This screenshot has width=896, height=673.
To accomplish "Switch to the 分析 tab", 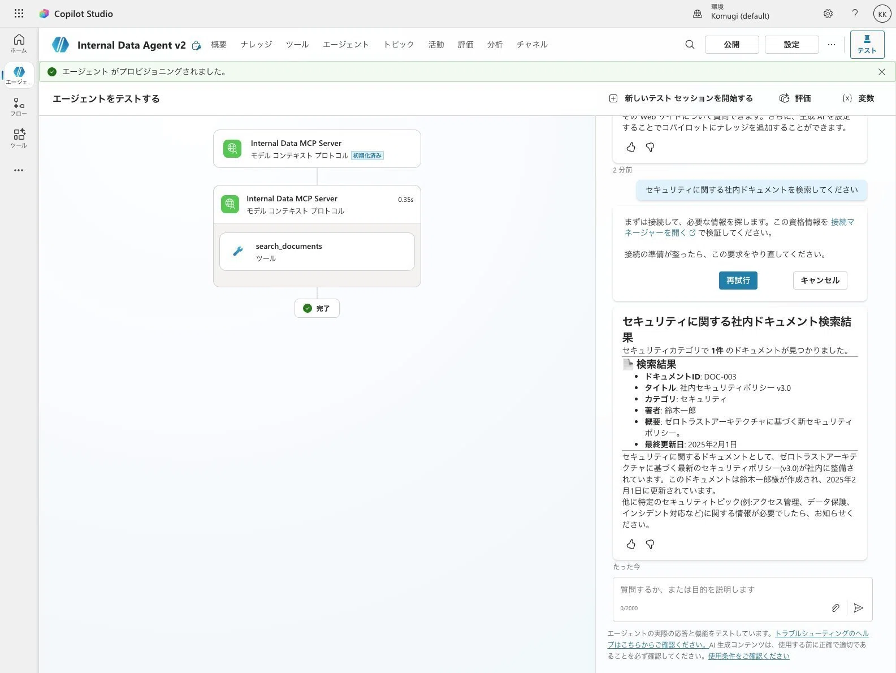I will pos(495,45).
